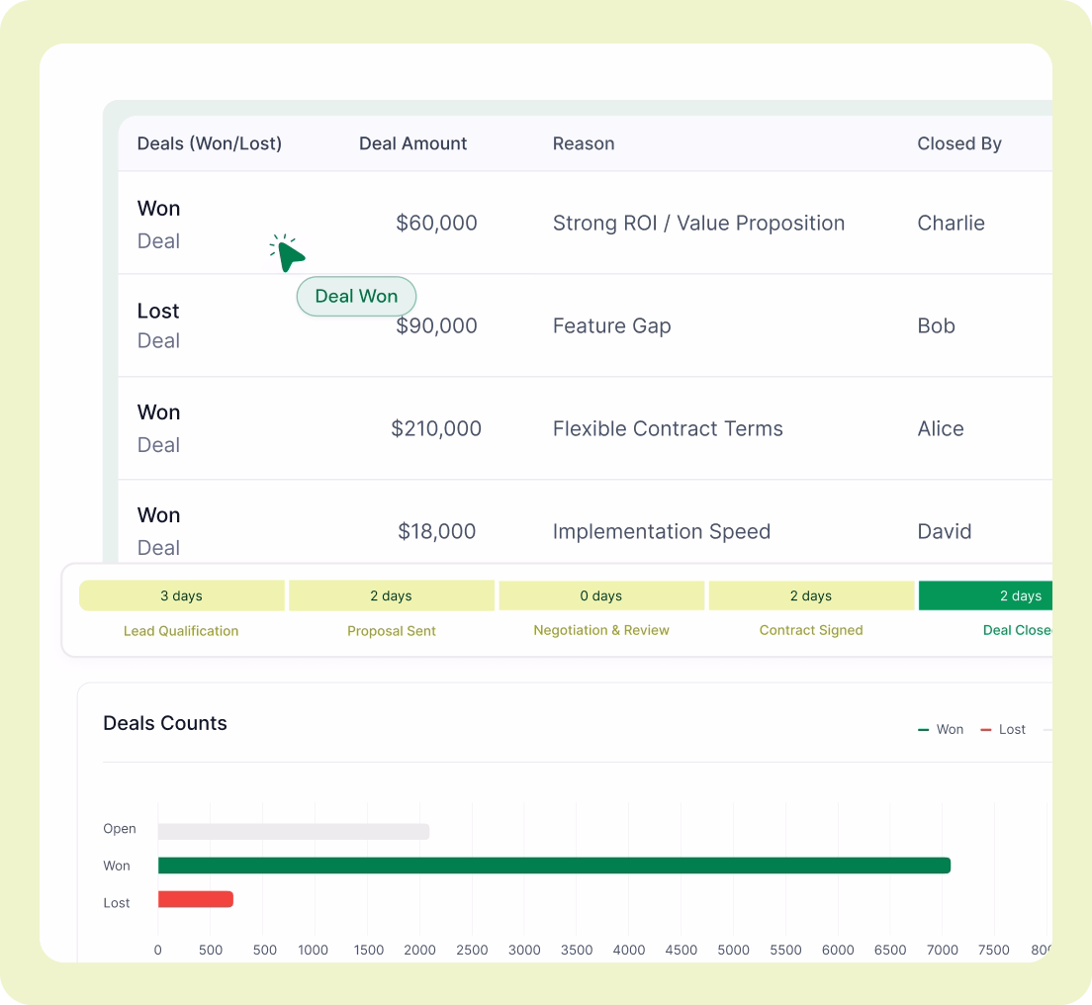The height and width of the screenshot is (1005, 1092).
Task: Select the 'Lead Qualification' pipeline stage
Action: 181,630
